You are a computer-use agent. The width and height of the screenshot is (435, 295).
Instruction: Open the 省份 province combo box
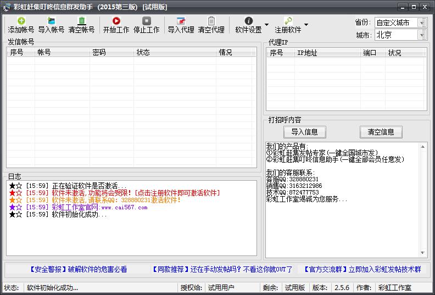coord(401,23)
